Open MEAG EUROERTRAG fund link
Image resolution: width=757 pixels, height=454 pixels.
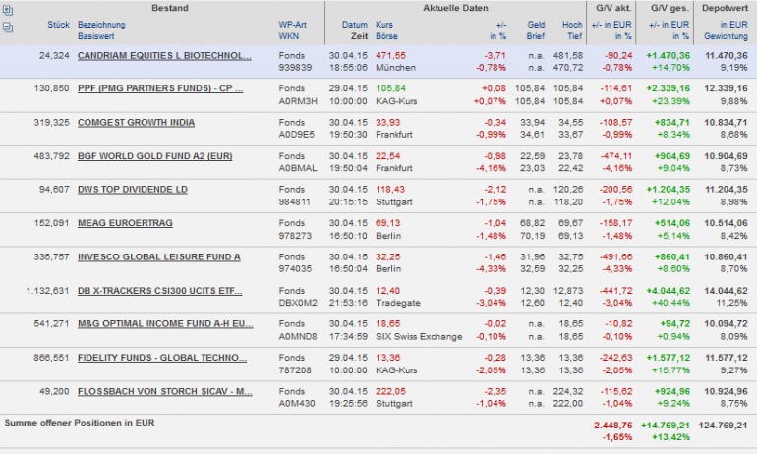tap(125, 223)
